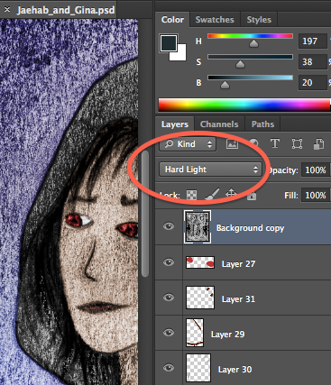This screenshot has width=331, height=385.
Task: Filter layers by shape layer icon
Action: 297,143
